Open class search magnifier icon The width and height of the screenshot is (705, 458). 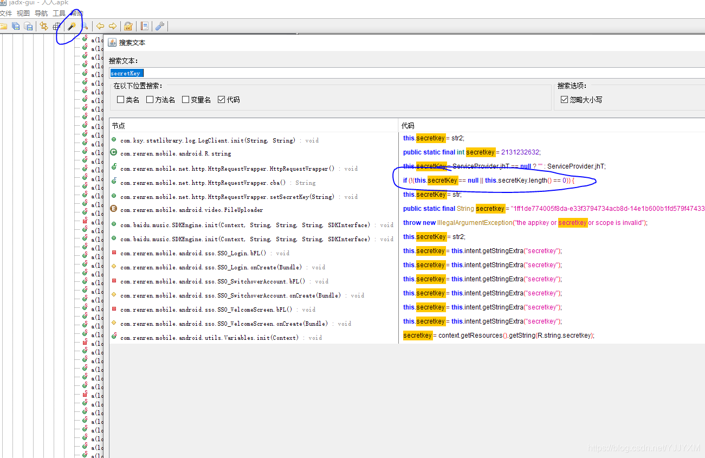(x=84, y=26)
